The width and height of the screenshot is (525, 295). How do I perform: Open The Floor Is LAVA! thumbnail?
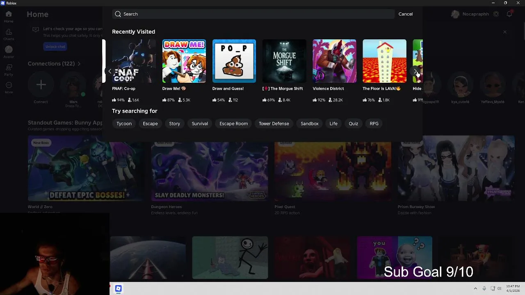(x=384, y=61)
